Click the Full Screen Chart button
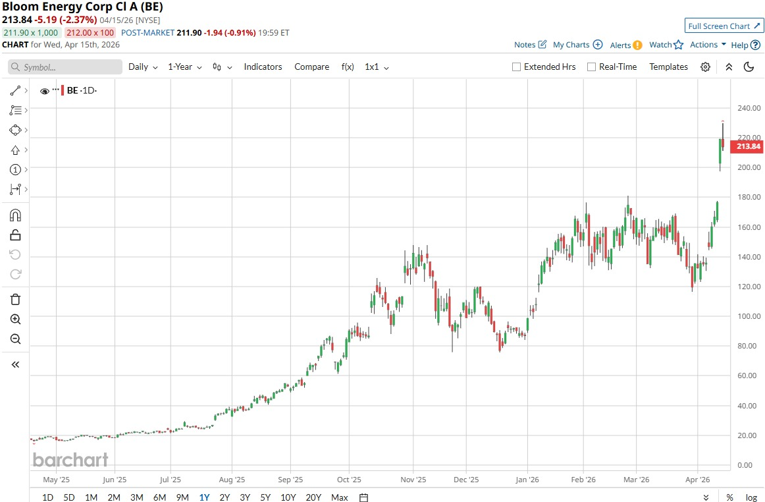This screenshot has height=502, width=765. 724,26
